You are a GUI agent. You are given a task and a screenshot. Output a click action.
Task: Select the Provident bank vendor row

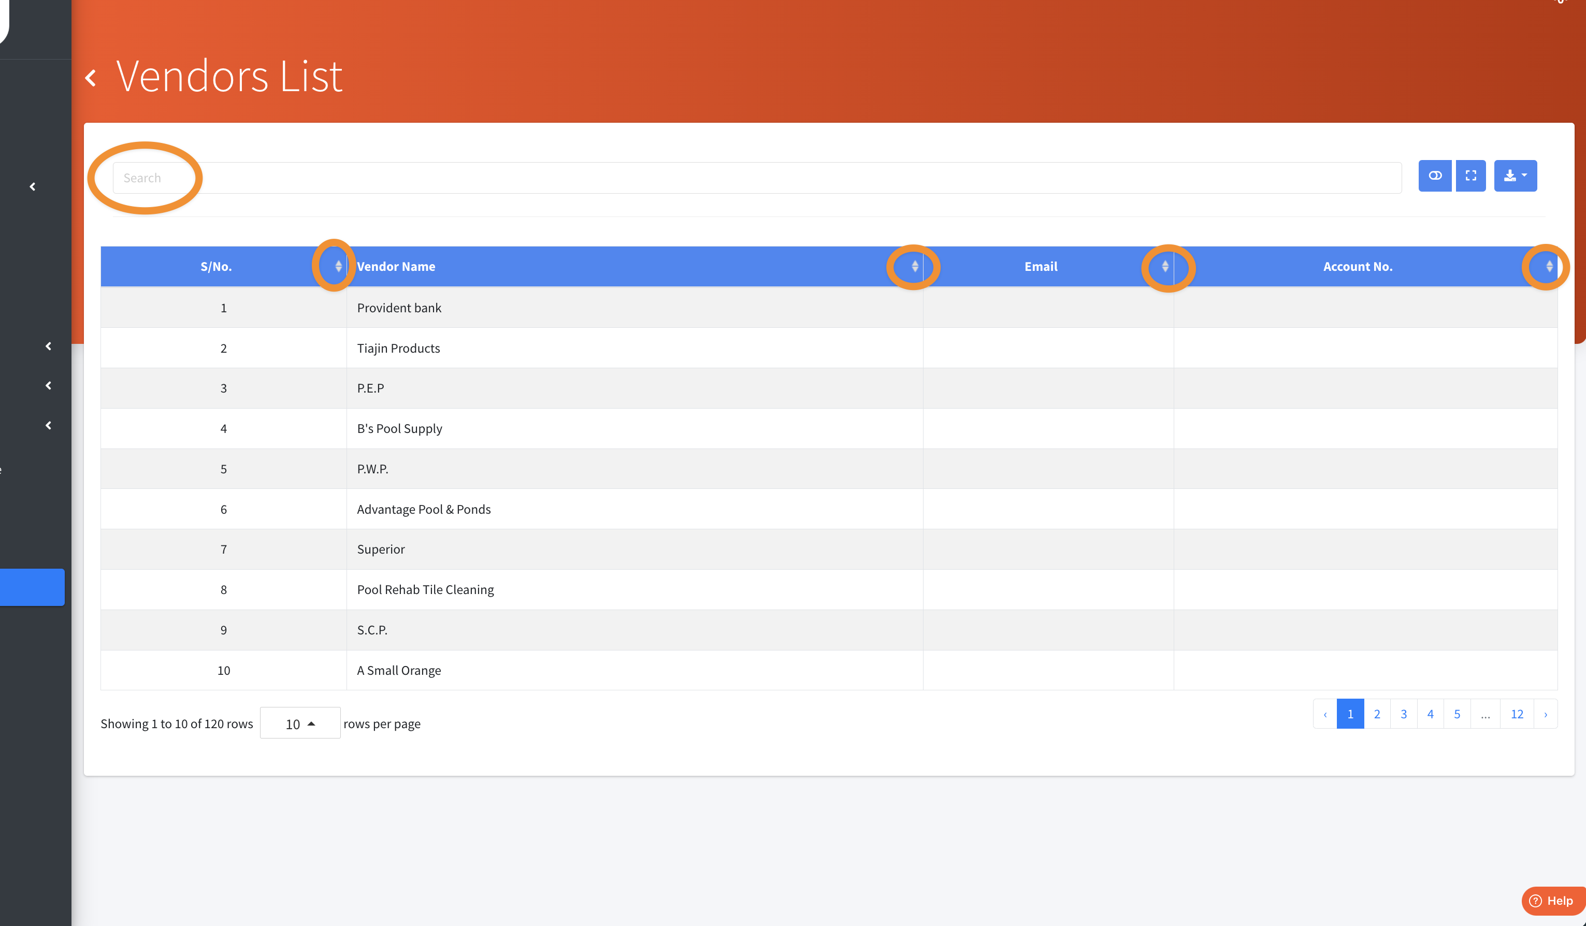pos(399,308)
